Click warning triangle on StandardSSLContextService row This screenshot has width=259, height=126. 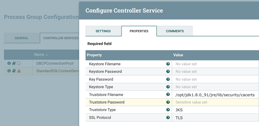point(19,71)
